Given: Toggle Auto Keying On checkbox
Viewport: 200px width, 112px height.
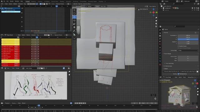Looking at the screenshot, I should click(x=139, y=9).
